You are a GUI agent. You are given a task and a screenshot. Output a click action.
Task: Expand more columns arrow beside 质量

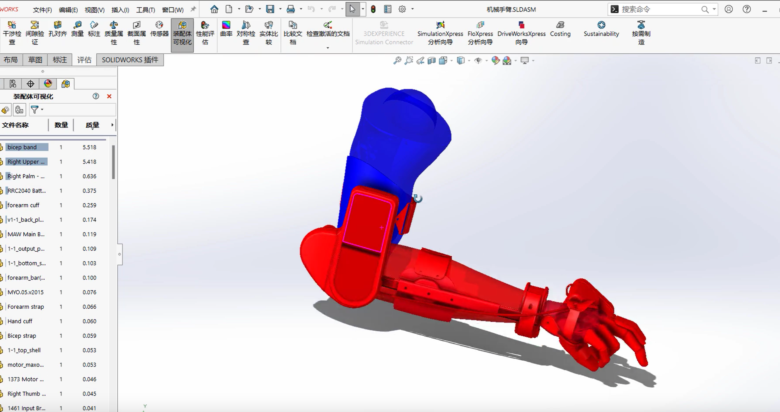[x=112, y=125]
